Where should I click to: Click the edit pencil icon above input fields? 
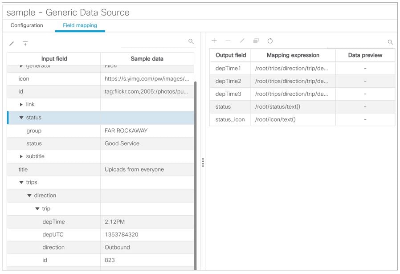tap(11, 43)
